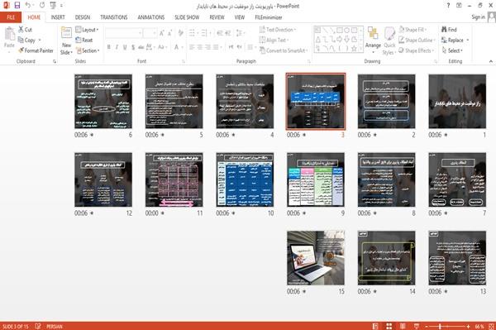
Task: Open the Section dropdown menu
Action: click(x=88, y=50)
